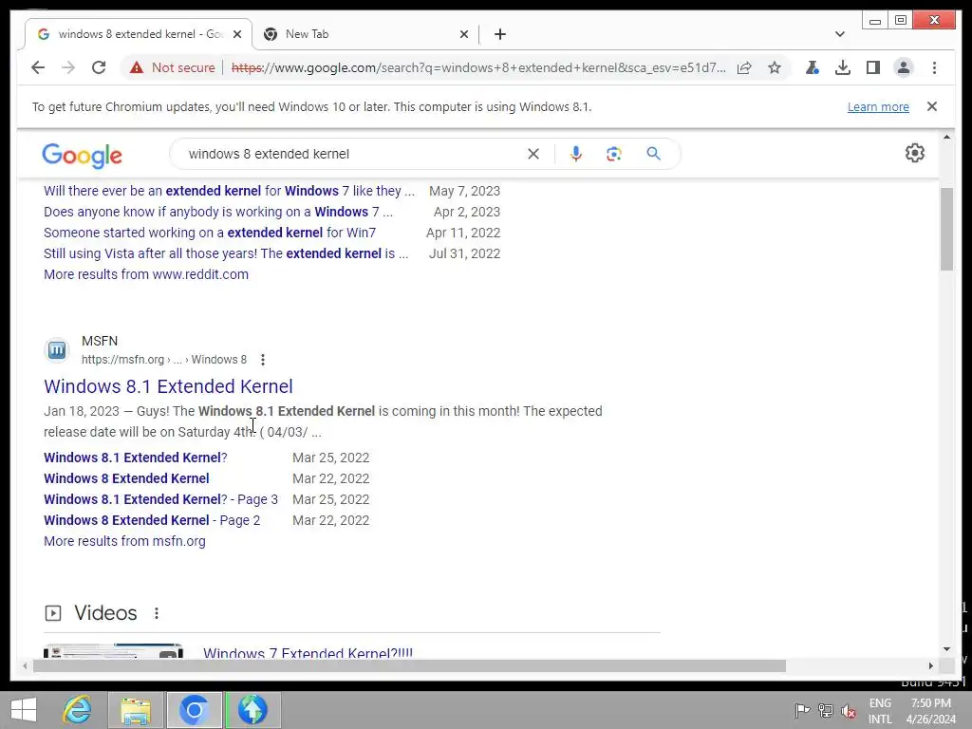
Task: Open 'Windows 8.1 Extended Kernel? - Page 3' sublink
Action: pyautogui.click(x=160, y=499)
